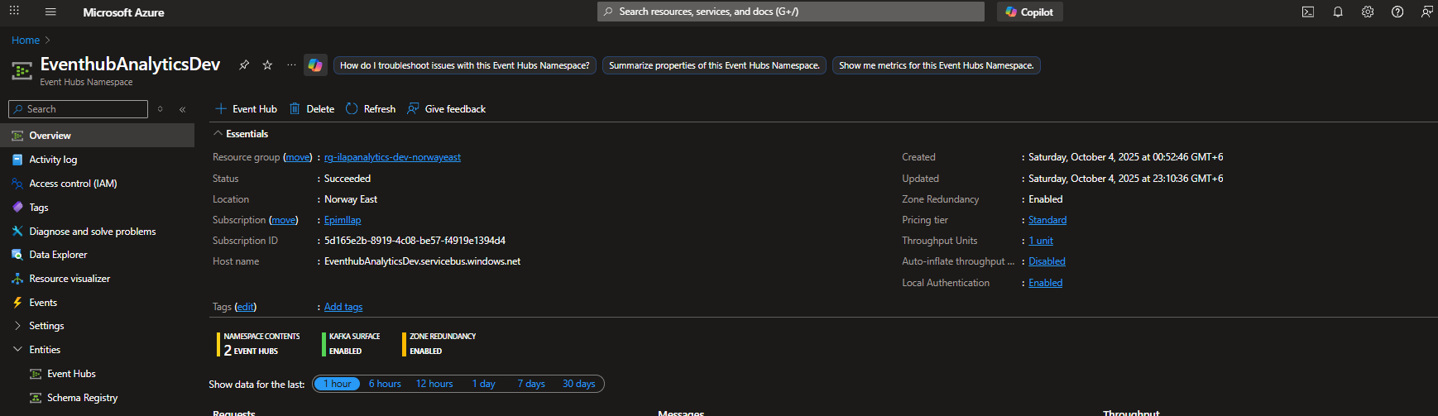This screenshot has width=1438, height=416.
Task: Select the 30 days time range
Action: coord(579,384)
